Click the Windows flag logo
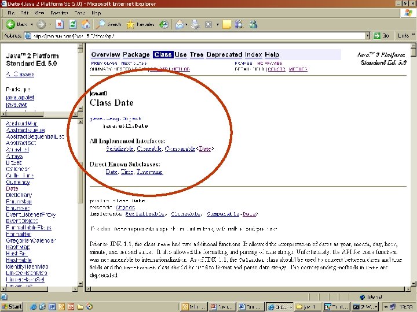Screen dimensions: 417x312 (x=408, y=13)
